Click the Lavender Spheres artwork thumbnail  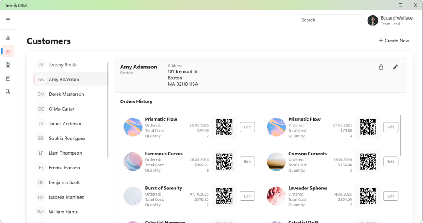point(276,196)
